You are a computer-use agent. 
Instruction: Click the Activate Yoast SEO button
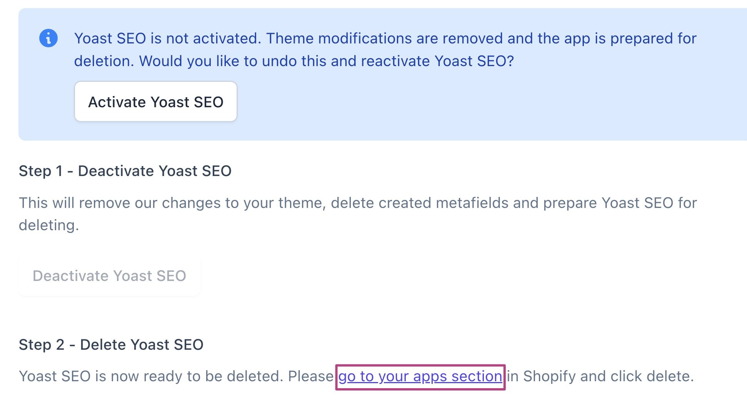156,102
